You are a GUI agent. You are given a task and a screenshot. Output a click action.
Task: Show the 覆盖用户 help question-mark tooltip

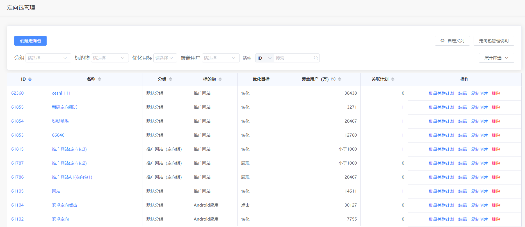(x=333, y=79)
